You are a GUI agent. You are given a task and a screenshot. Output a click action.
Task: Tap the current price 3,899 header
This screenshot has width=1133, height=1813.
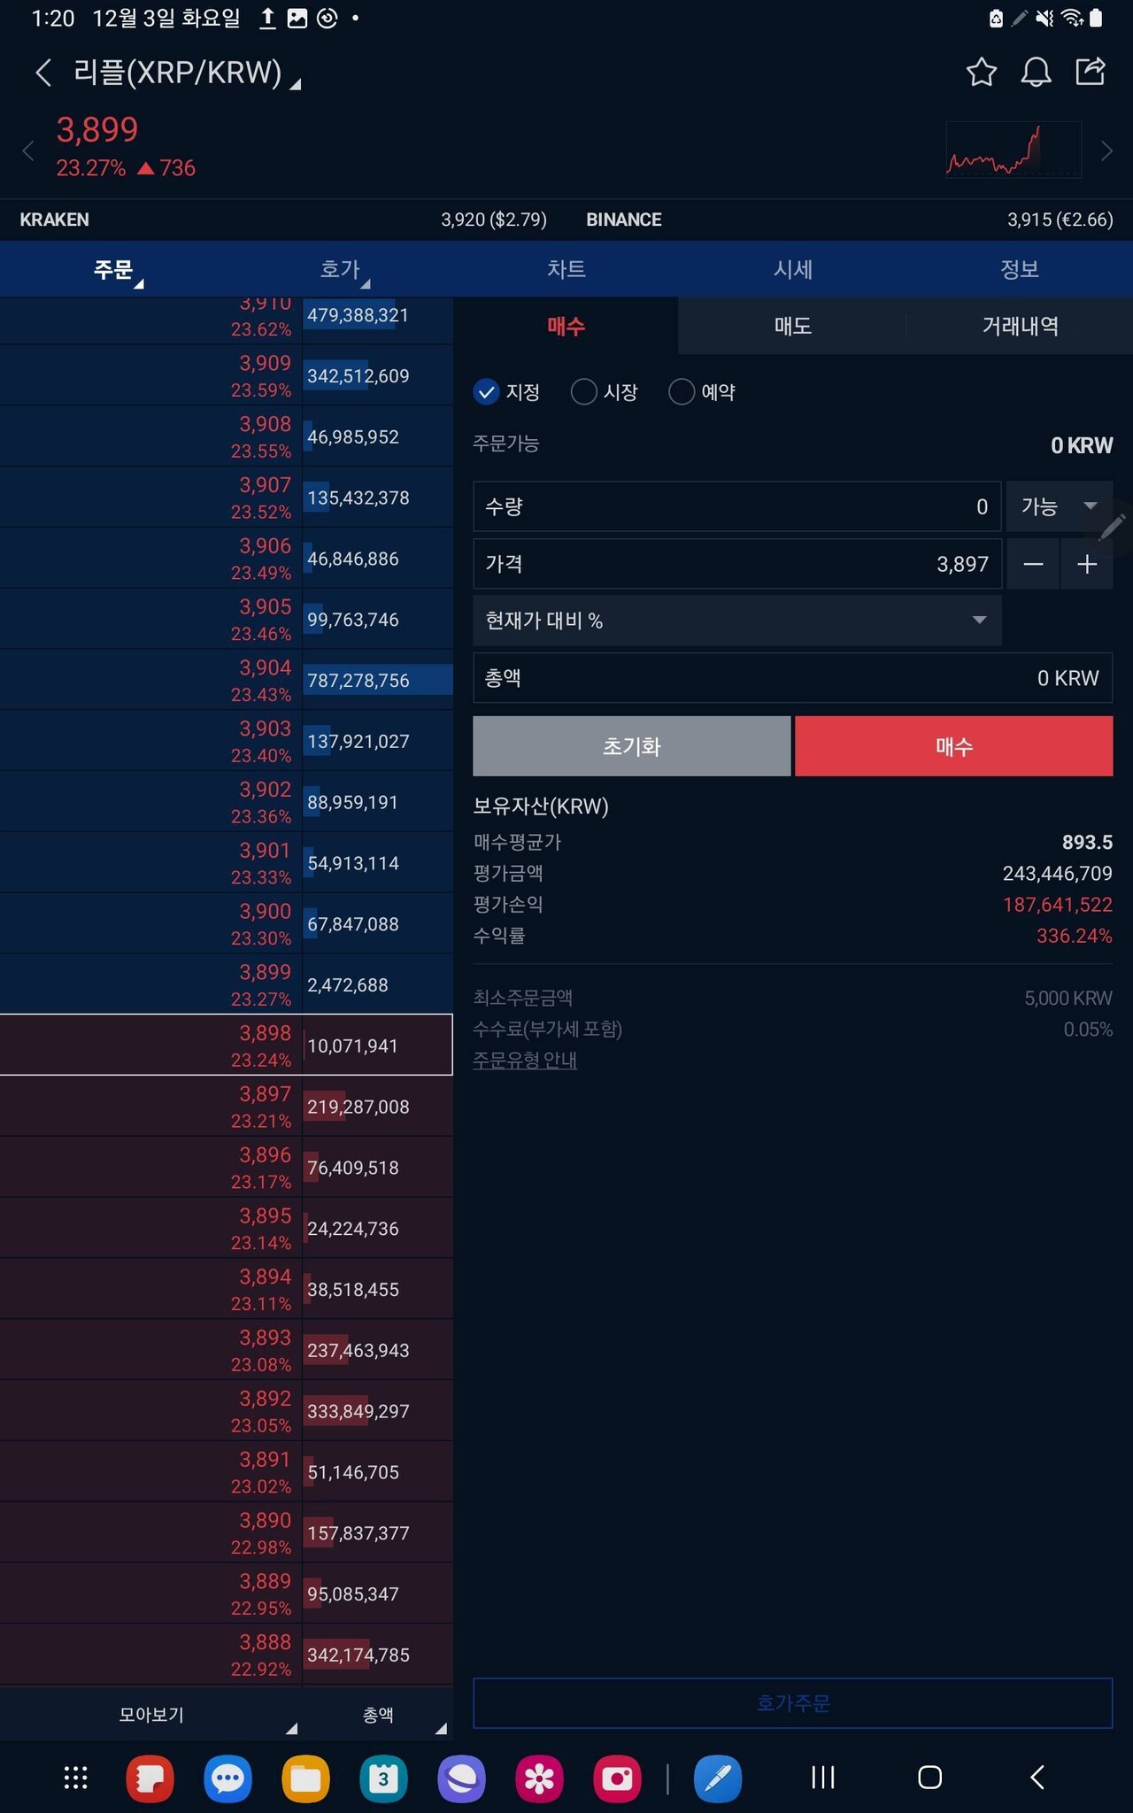pyautogui.click(x=97, y=130)
